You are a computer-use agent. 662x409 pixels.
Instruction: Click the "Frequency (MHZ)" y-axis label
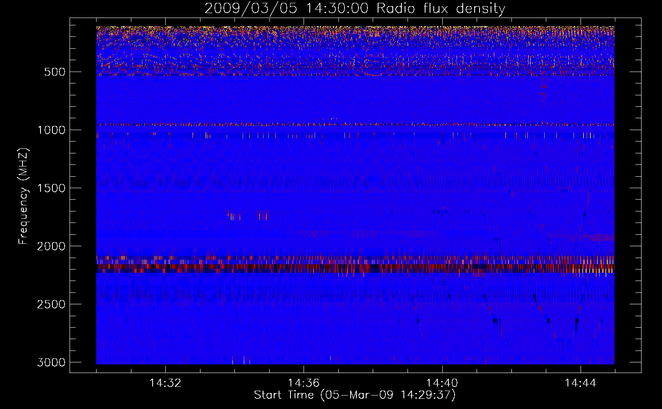point(23,197)
